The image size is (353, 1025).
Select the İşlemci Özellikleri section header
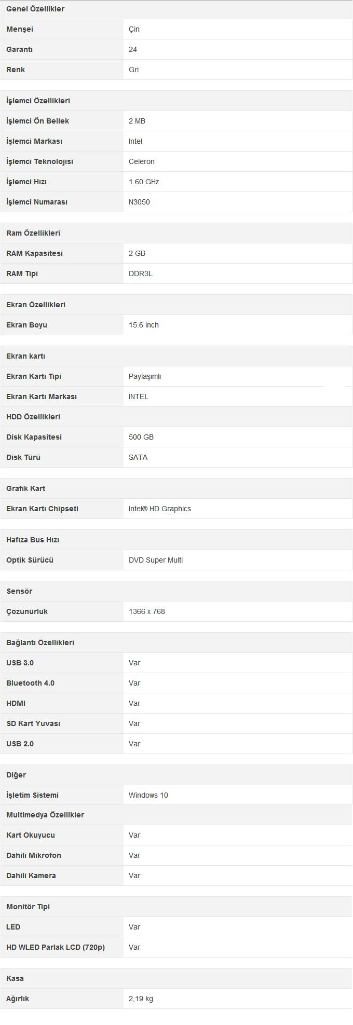(38, 101)
